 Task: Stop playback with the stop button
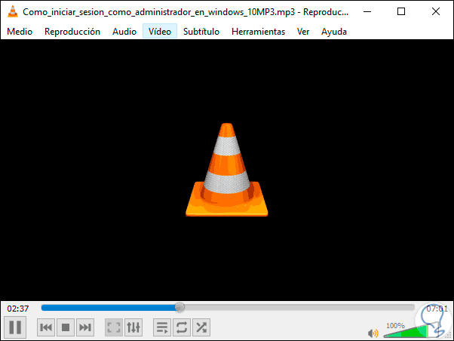66,327
